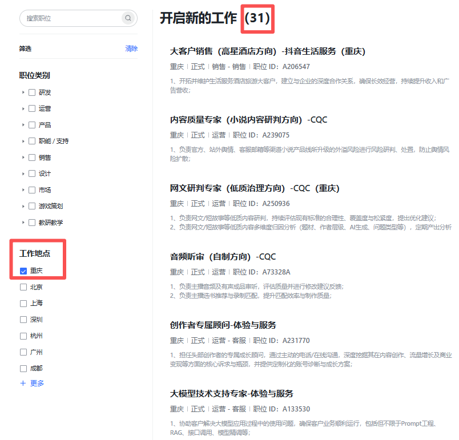Click the + 更多 link for more locations
The image size is (459, 440).
(32, 384)
